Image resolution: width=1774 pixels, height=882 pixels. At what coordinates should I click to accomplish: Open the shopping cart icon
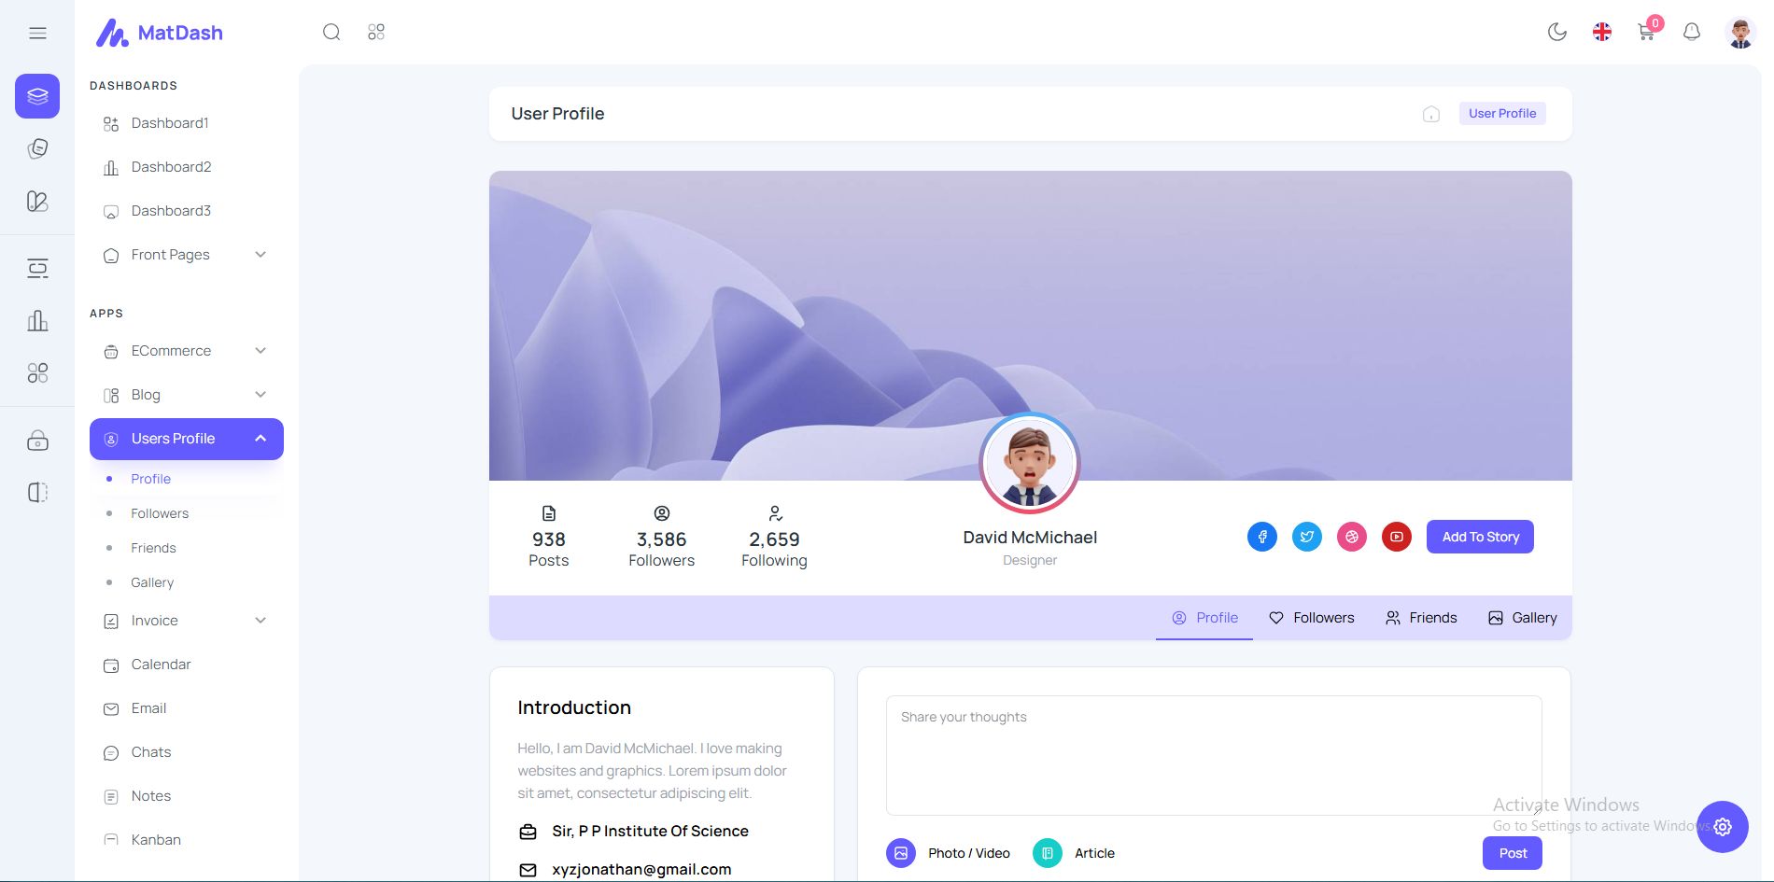[x=1647, y=32]
